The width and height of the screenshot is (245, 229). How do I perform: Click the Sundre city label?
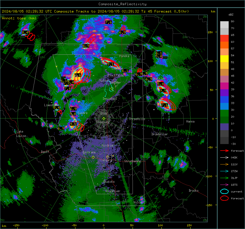82,113
